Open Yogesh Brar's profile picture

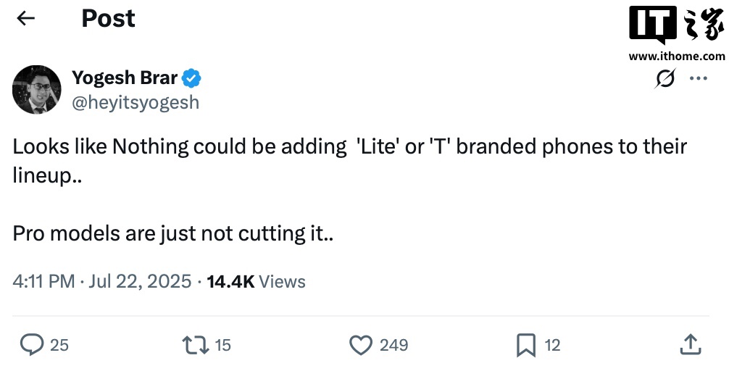pyautogui.click(x=36, y=89)
